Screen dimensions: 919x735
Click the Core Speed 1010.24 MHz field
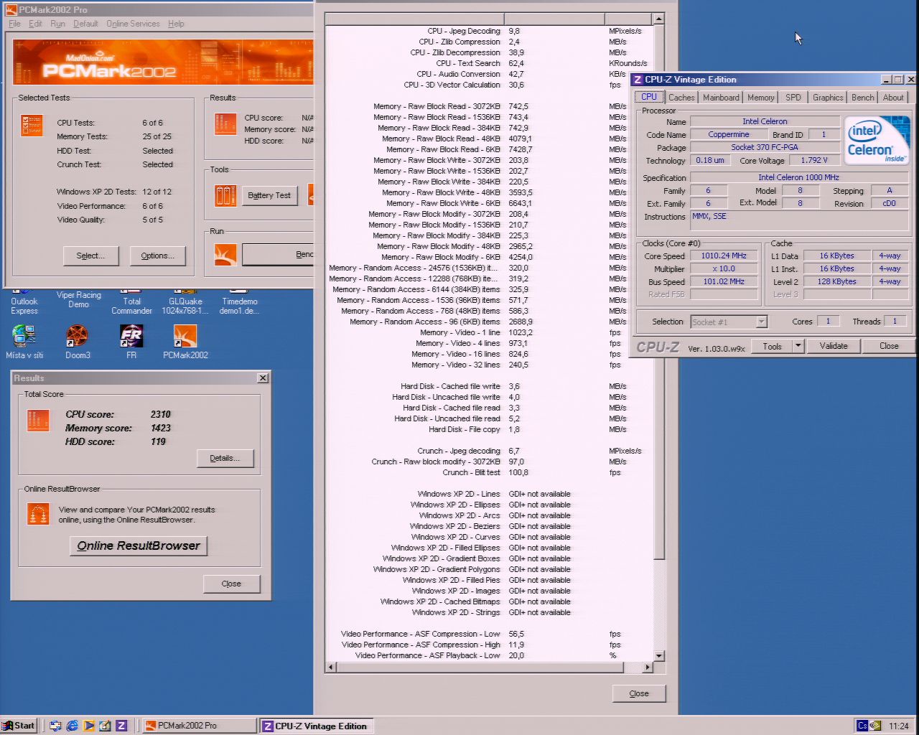tap(724, 256)
